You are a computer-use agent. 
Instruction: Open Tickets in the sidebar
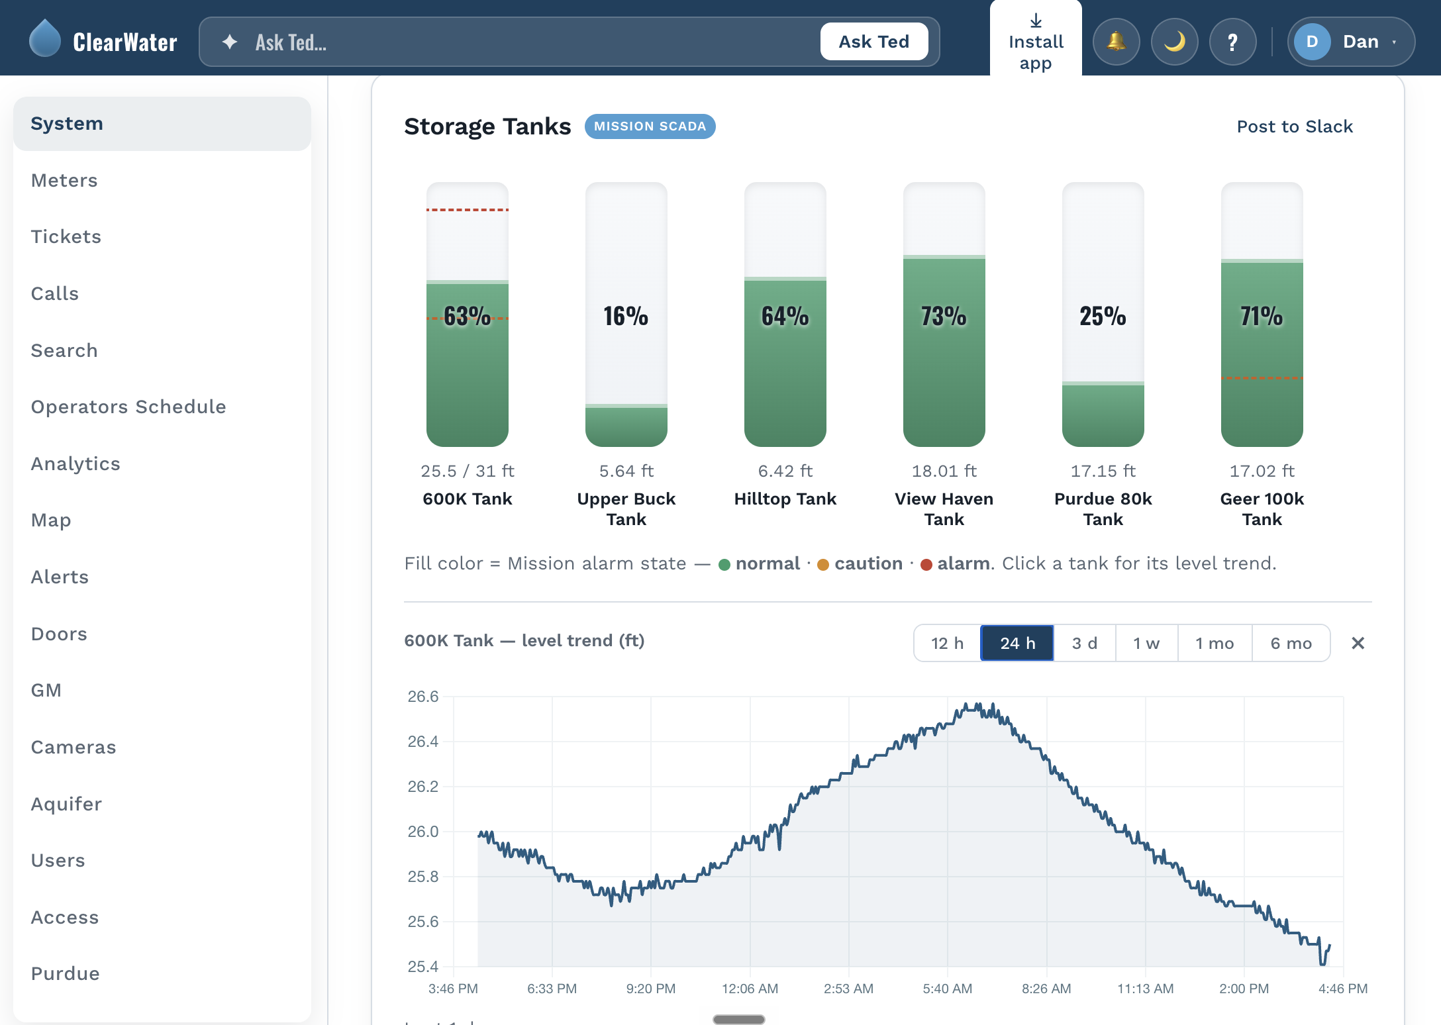pyautogui.click(x=162, y=236)
